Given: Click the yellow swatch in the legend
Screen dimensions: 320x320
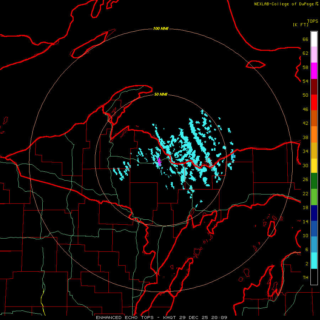Looking at the screenshot, I should 314,165.
